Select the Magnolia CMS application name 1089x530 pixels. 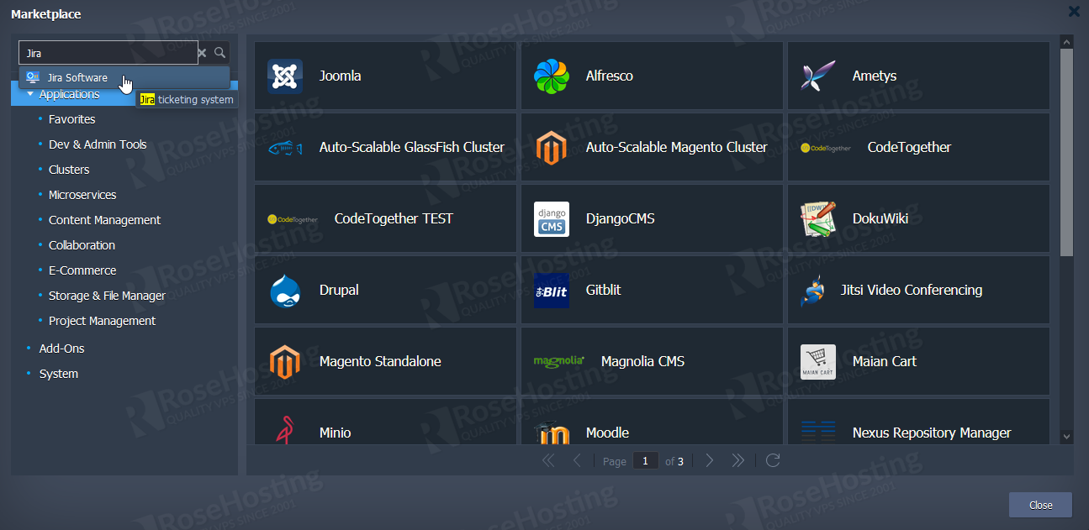[x=643, y=361]
